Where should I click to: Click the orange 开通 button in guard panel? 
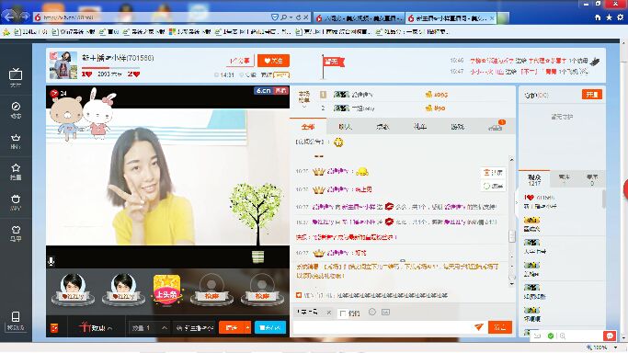[x=591, y=95]
